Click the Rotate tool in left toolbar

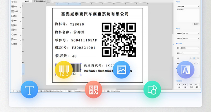pyautogui.click(x=14, y=35)
